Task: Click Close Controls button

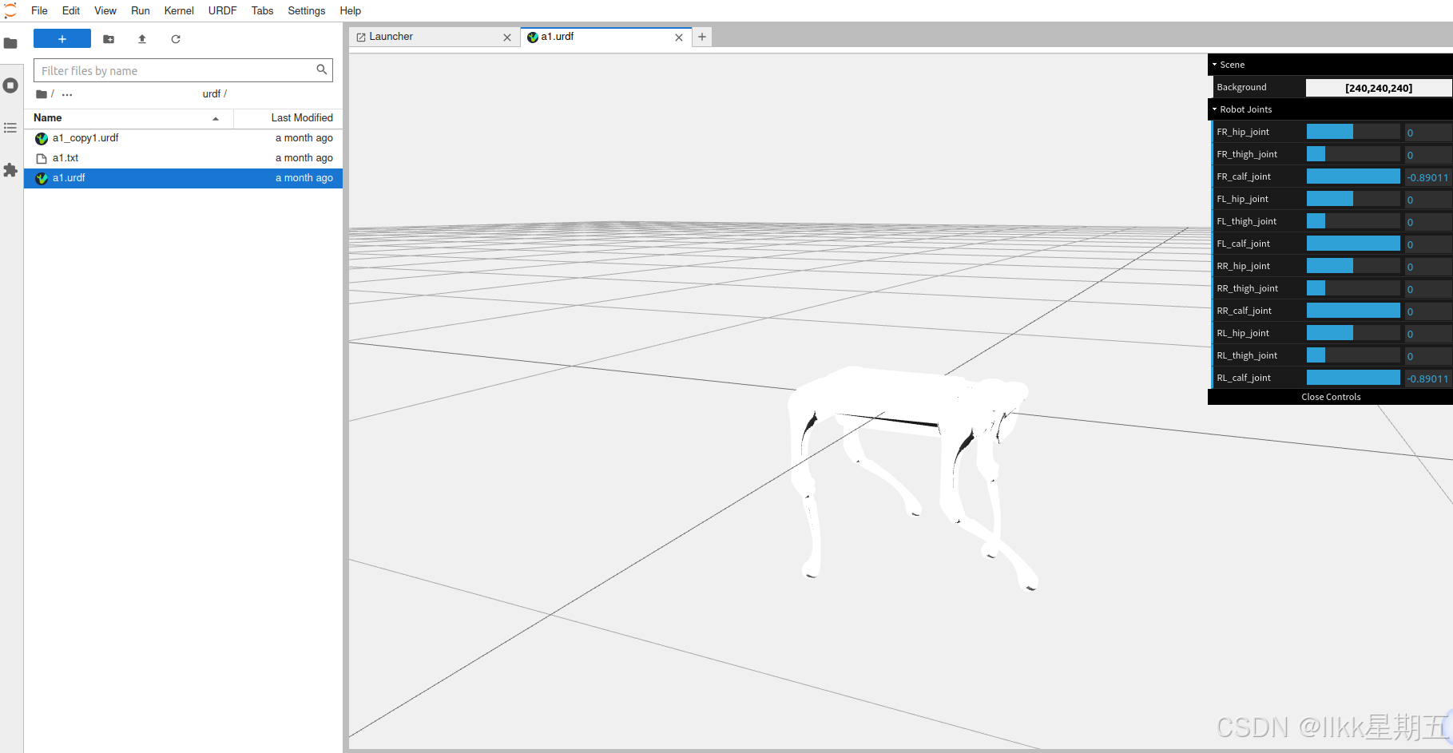Action: tap(1330, 397)
